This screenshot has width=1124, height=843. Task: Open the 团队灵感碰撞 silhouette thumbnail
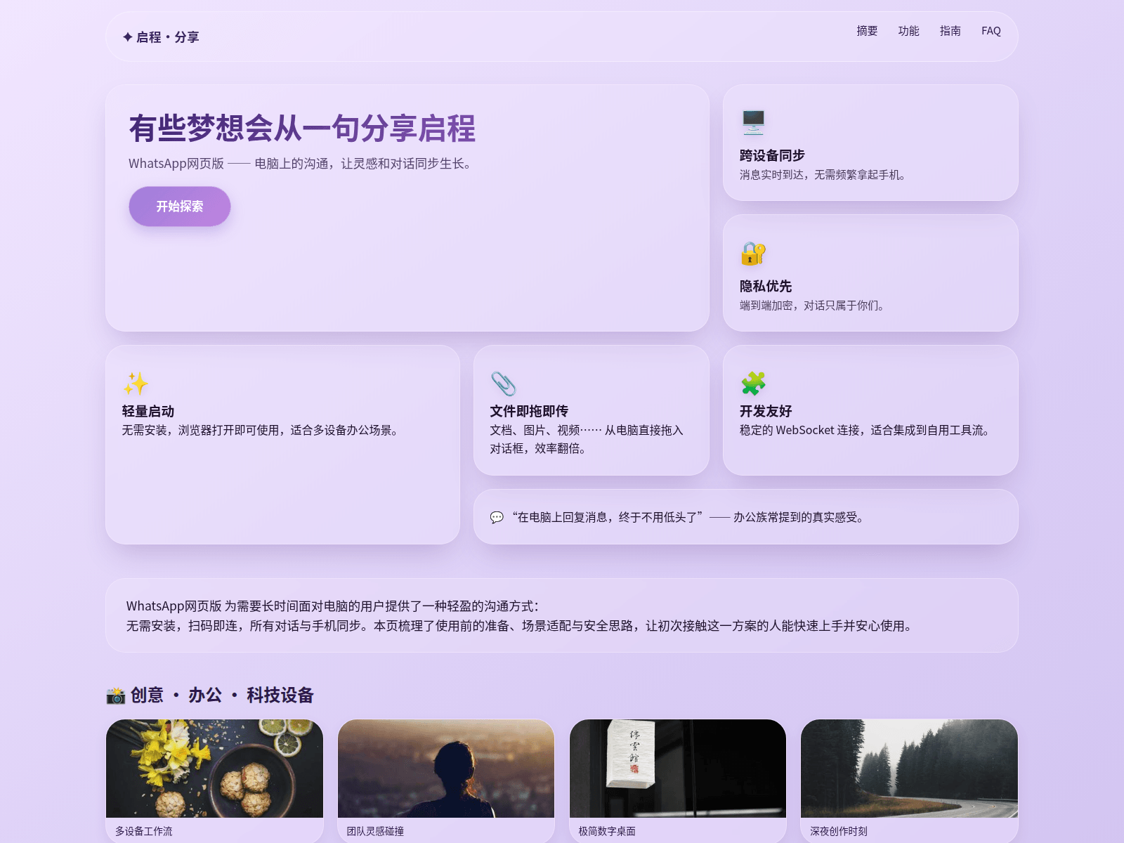446,769
